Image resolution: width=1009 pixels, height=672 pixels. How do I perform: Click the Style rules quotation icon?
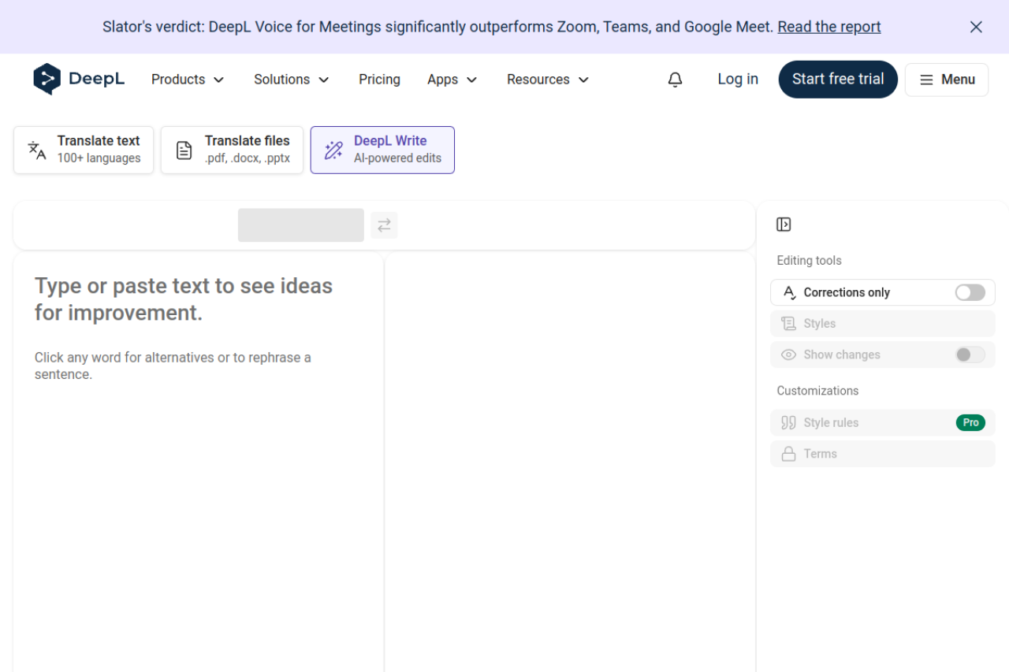tap(788, 423)
